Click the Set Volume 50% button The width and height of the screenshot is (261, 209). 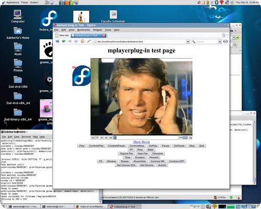click(126, 165)
